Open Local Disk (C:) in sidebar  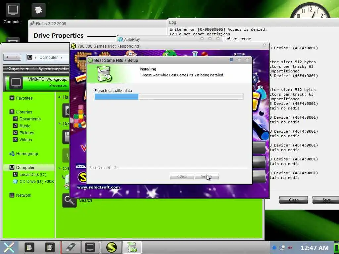tap(33, 174)
